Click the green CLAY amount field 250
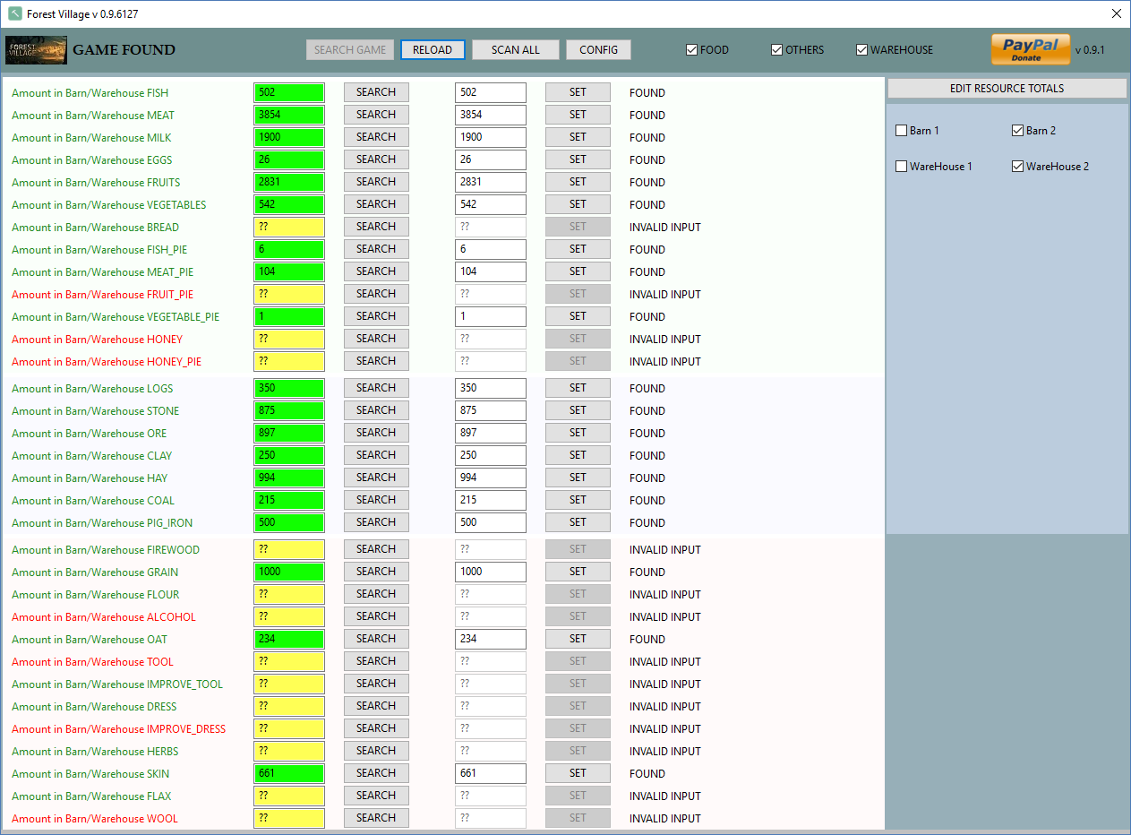 [x=289, y=455]
